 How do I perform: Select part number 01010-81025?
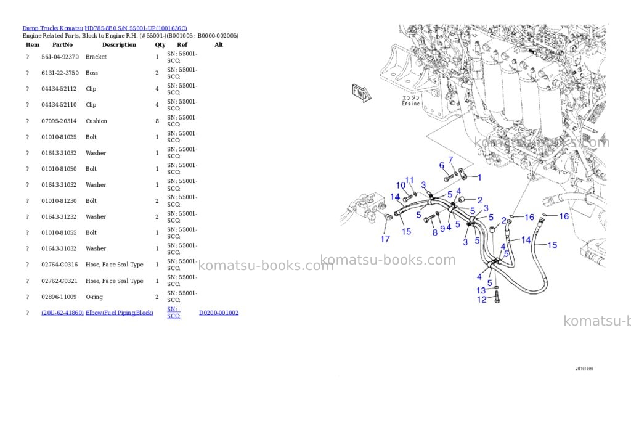coord(59,137)
